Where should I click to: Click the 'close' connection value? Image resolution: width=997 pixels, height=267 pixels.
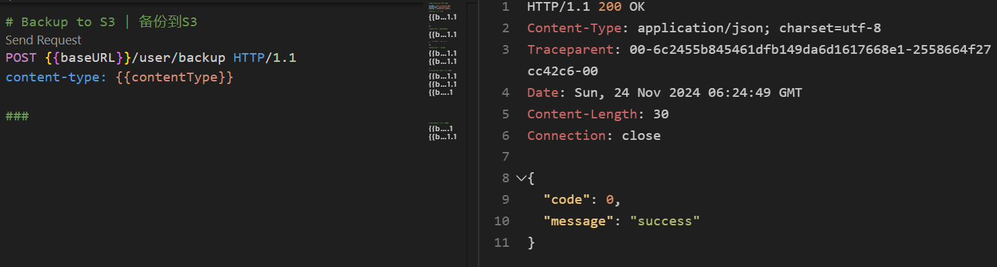[641, 136]
